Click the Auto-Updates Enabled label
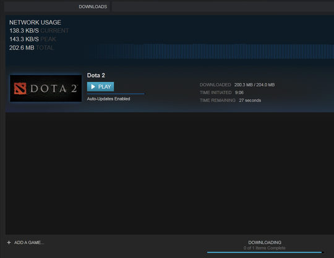This screenshot has height=258, width=334. (108, 99)
